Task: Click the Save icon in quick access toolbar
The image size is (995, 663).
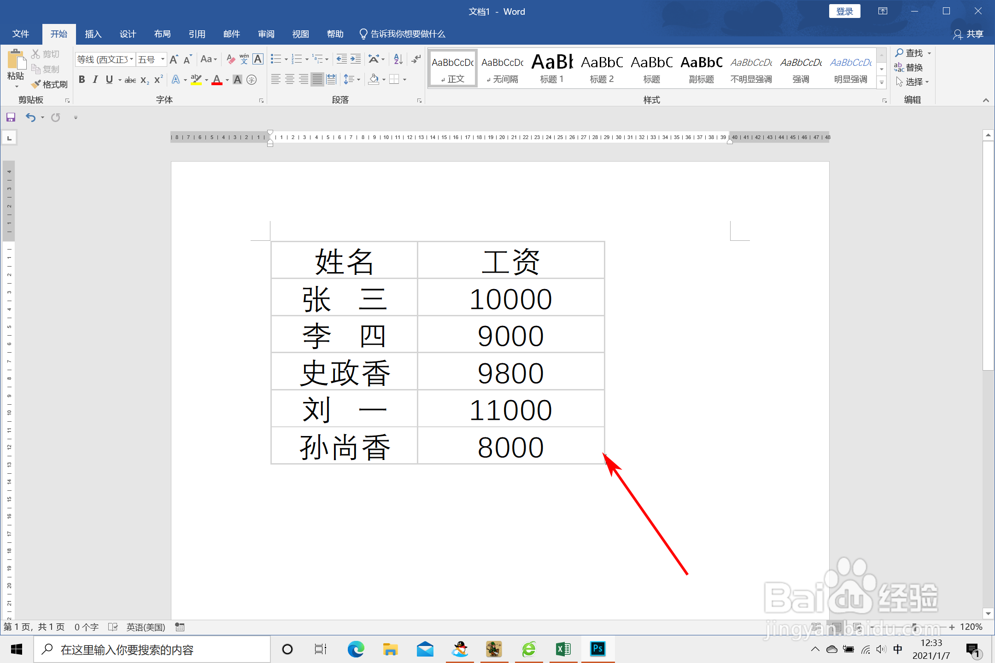Action: pos(11,117)
